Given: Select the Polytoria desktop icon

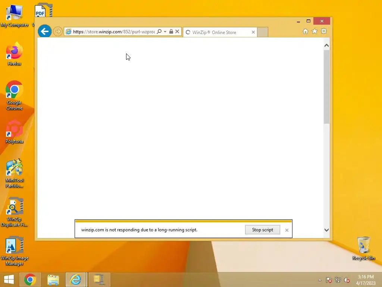Looking at the screenshot, I should [x=15, y=132].
